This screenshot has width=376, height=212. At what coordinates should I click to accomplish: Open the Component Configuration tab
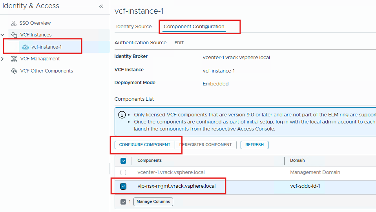[x=194, y=27]
